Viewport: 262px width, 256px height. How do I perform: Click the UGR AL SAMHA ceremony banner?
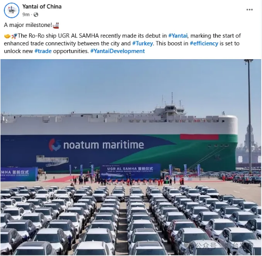click(131, 171)
